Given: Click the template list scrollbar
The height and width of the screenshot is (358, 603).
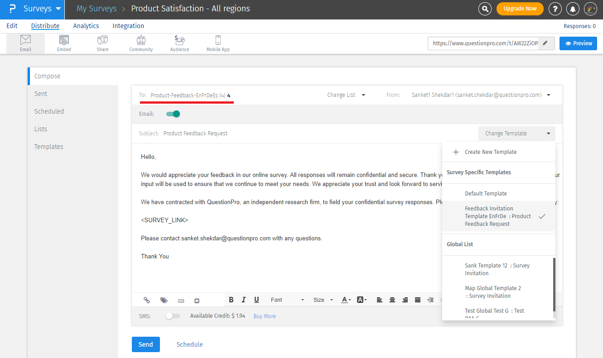Looking at the screenshot, I should tap(554, 284).
